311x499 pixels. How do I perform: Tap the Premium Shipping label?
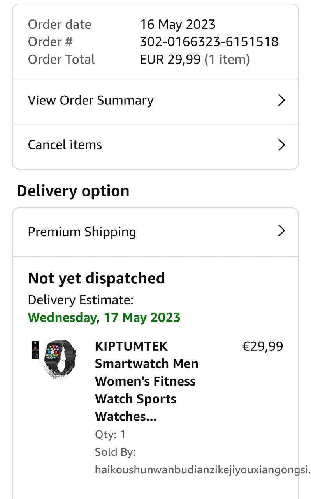click(82, 232)
